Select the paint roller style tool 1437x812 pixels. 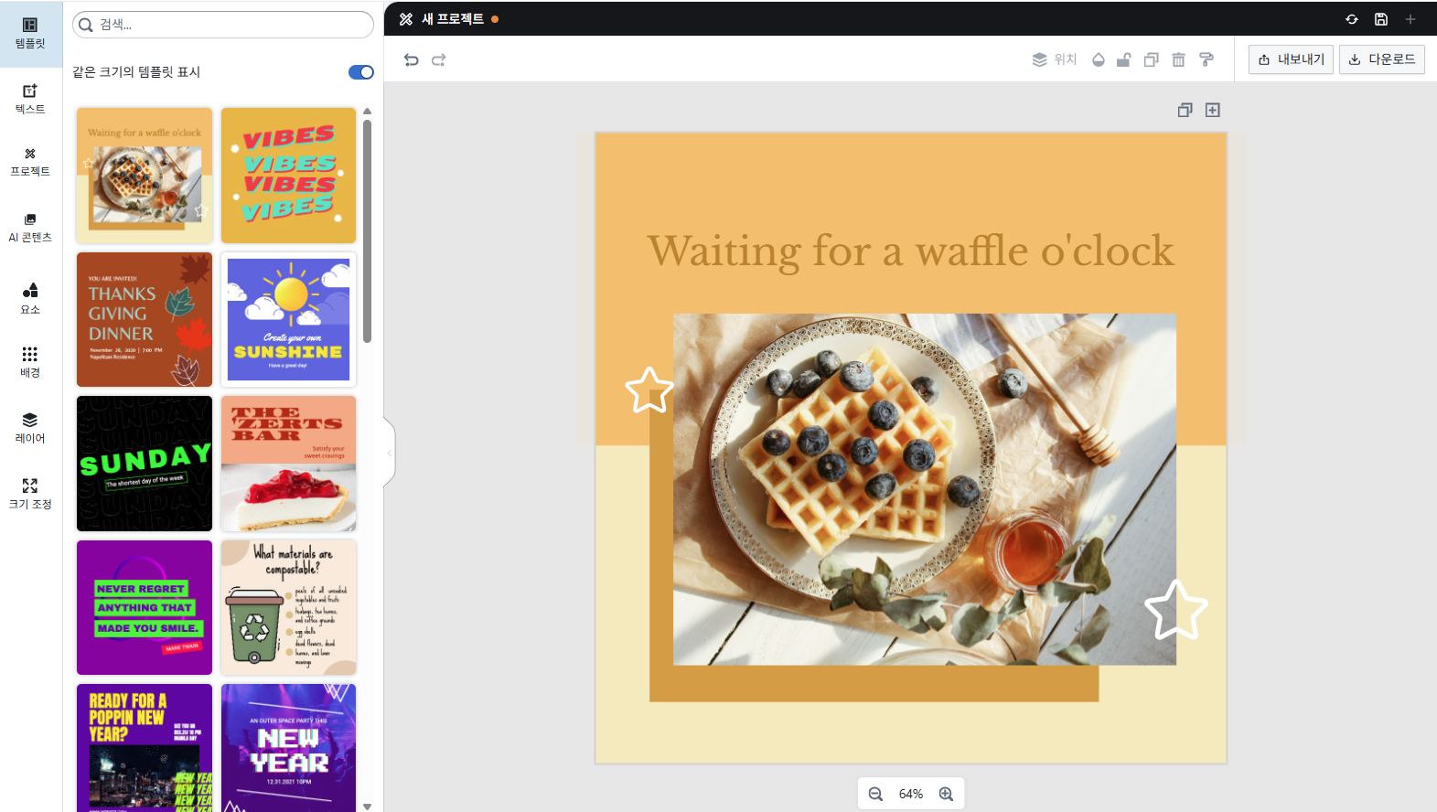point(1206,59)
